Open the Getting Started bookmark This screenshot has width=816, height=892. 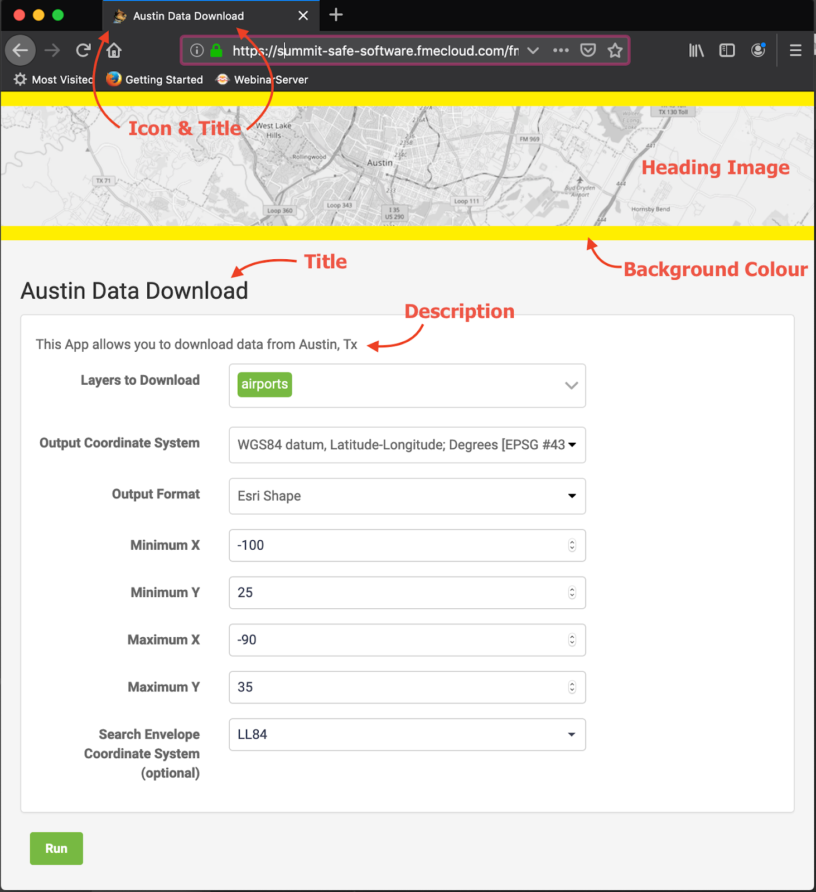[155, 80]
